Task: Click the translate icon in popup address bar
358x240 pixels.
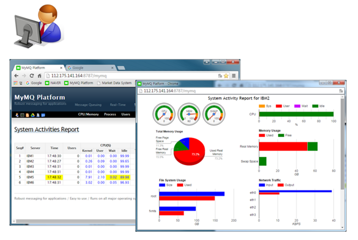Action: [341, 91]
